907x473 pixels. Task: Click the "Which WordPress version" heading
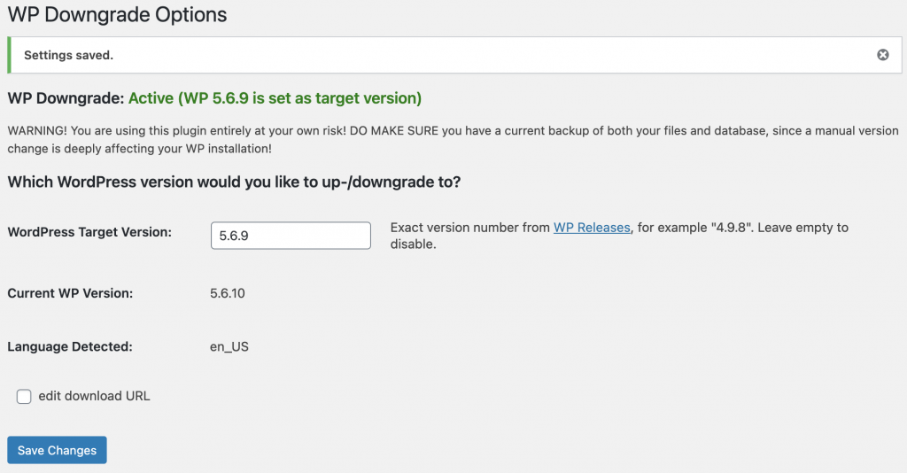[x=234, y=182]
